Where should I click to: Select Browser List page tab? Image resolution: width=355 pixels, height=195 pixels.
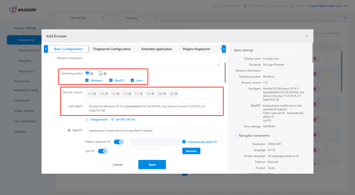(x=79, y=18)
